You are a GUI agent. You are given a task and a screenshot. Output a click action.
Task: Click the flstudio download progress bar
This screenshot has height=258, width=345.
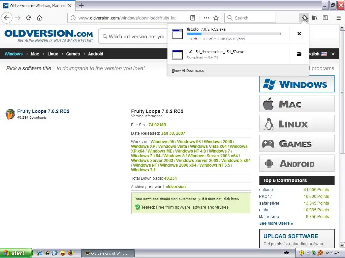(234, 34)
